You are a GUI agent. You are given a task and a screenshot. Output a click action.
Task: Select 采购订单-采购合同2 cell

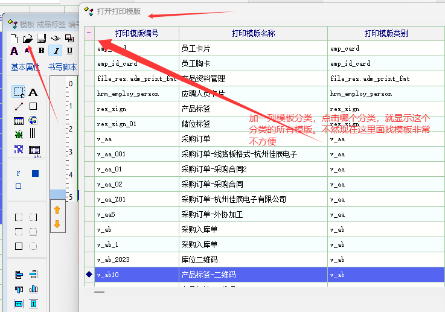point(253,169)
